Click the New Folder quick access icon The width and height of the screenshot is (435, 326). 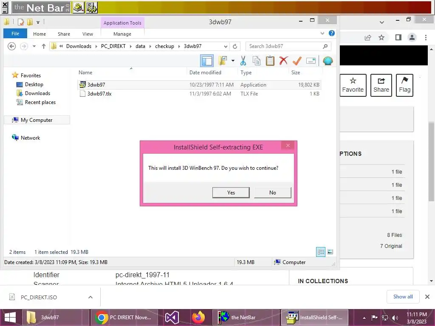pos(30,22)
